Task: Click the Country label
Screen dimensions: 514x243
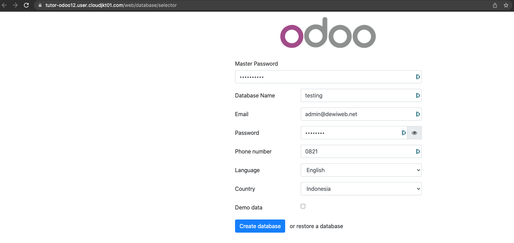Action: [x=245, y=189]
